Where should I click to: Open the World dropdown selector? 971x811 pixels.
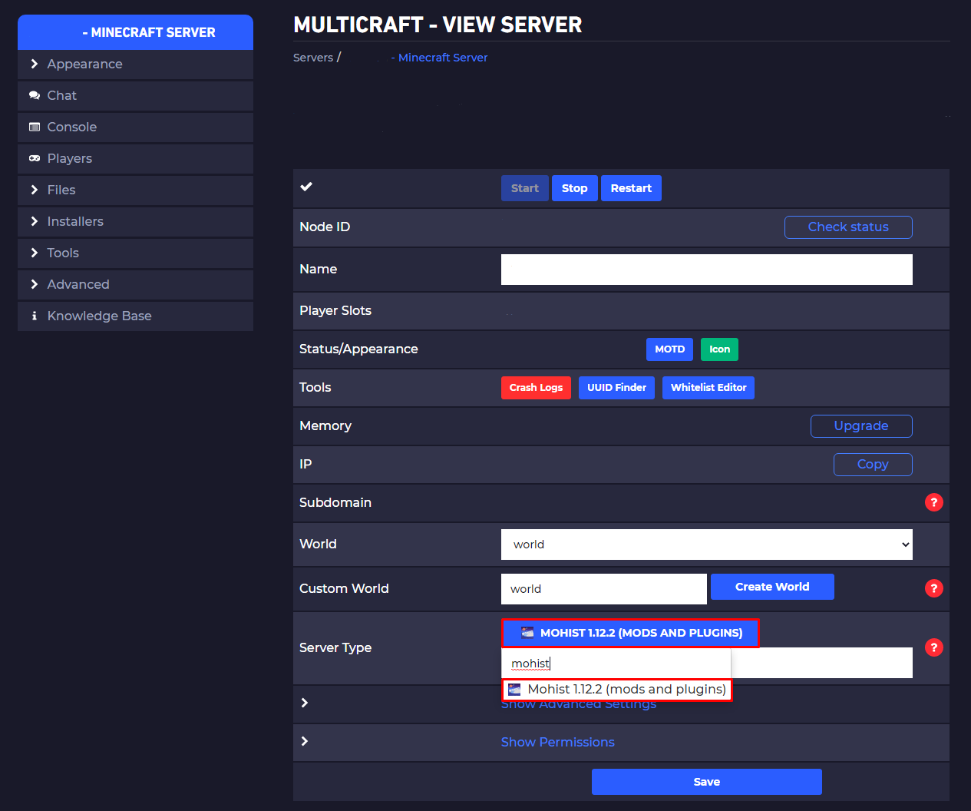(706, 545)
